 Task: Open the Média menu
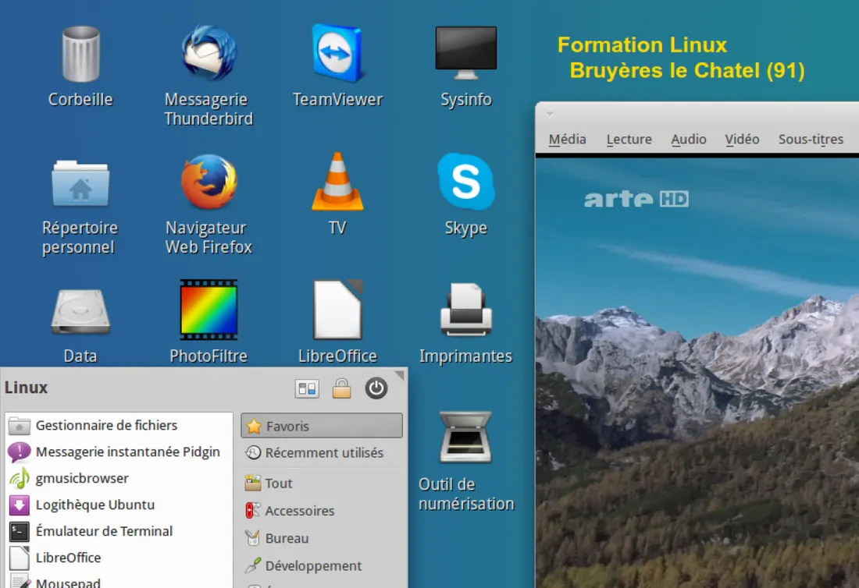[567, 140]
